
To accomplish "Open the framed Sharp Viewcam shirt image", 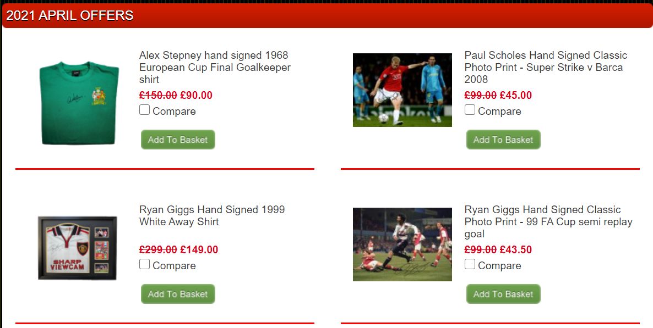I will [x=78, y=248].
